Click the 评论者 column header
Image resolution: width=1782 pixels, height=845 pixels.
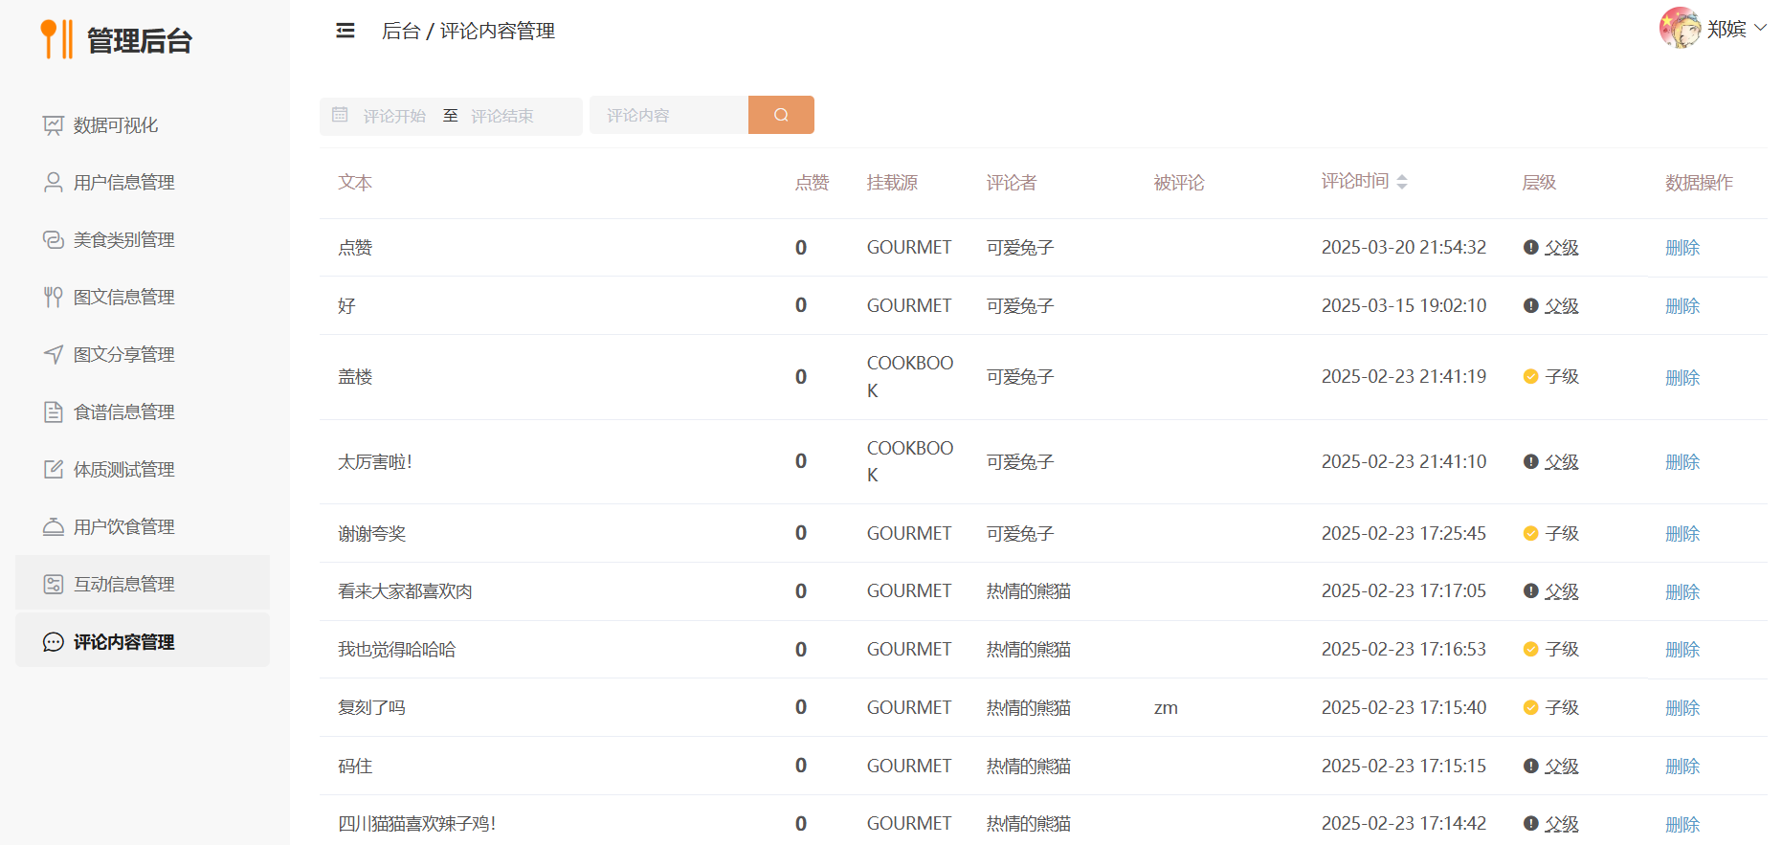tap(1012, 183)
